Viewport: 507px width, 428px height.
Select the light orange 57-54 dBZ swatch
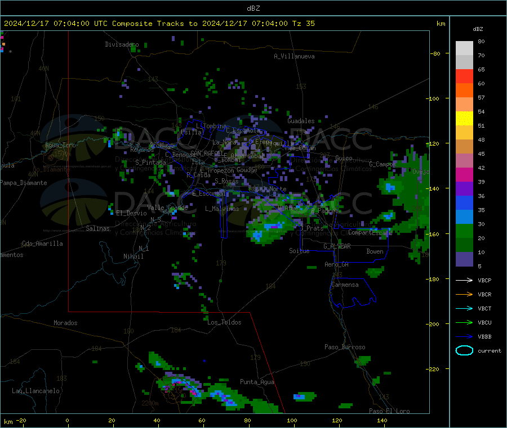coord(464,104)
